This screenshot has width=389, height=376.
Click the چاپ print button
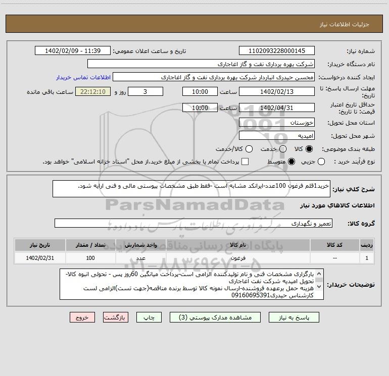pyautogui.click(x=149, y=317)
